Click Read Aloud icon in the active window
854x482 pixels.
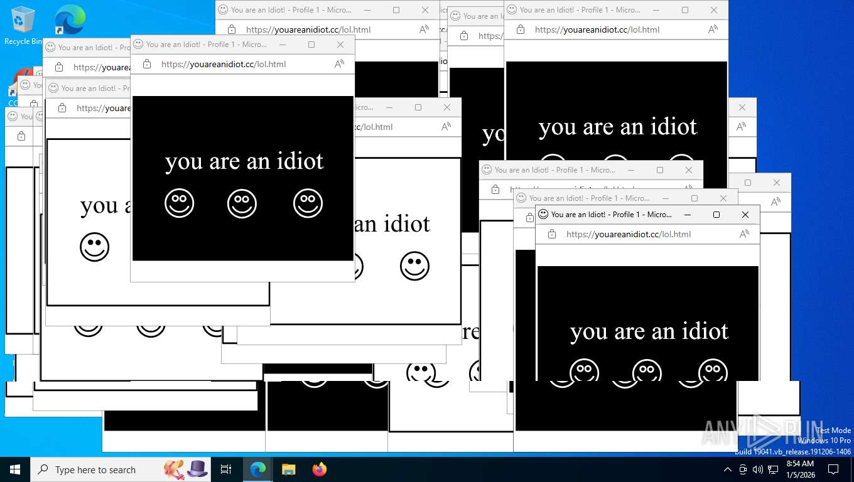click(x=744, y=234)
